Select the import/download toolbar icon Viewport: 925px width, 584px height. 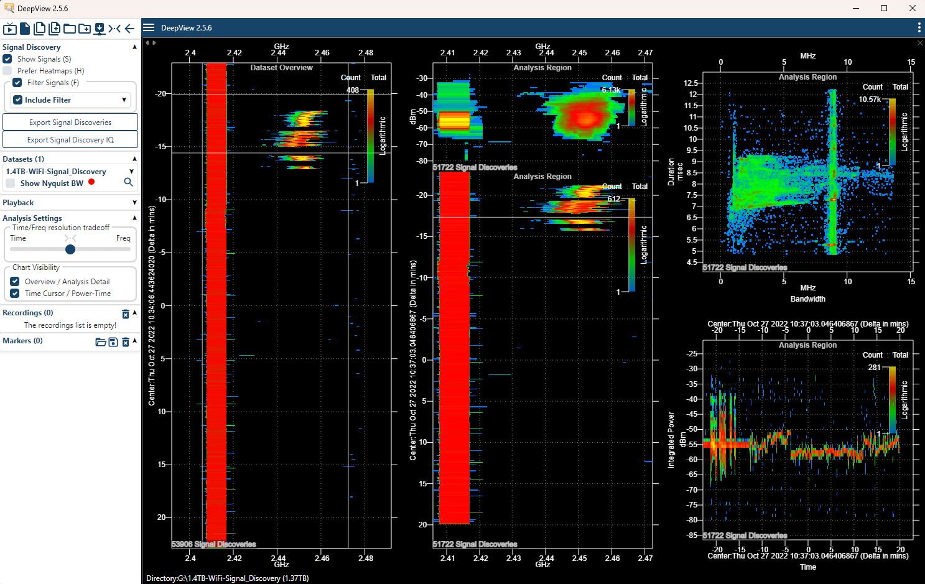(x=100, y=28)
